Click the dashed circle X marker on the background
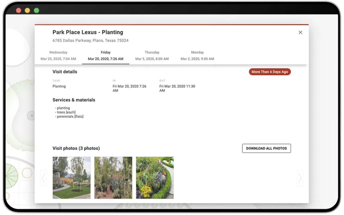Viewport: 344px width, 215px height. 31,116
